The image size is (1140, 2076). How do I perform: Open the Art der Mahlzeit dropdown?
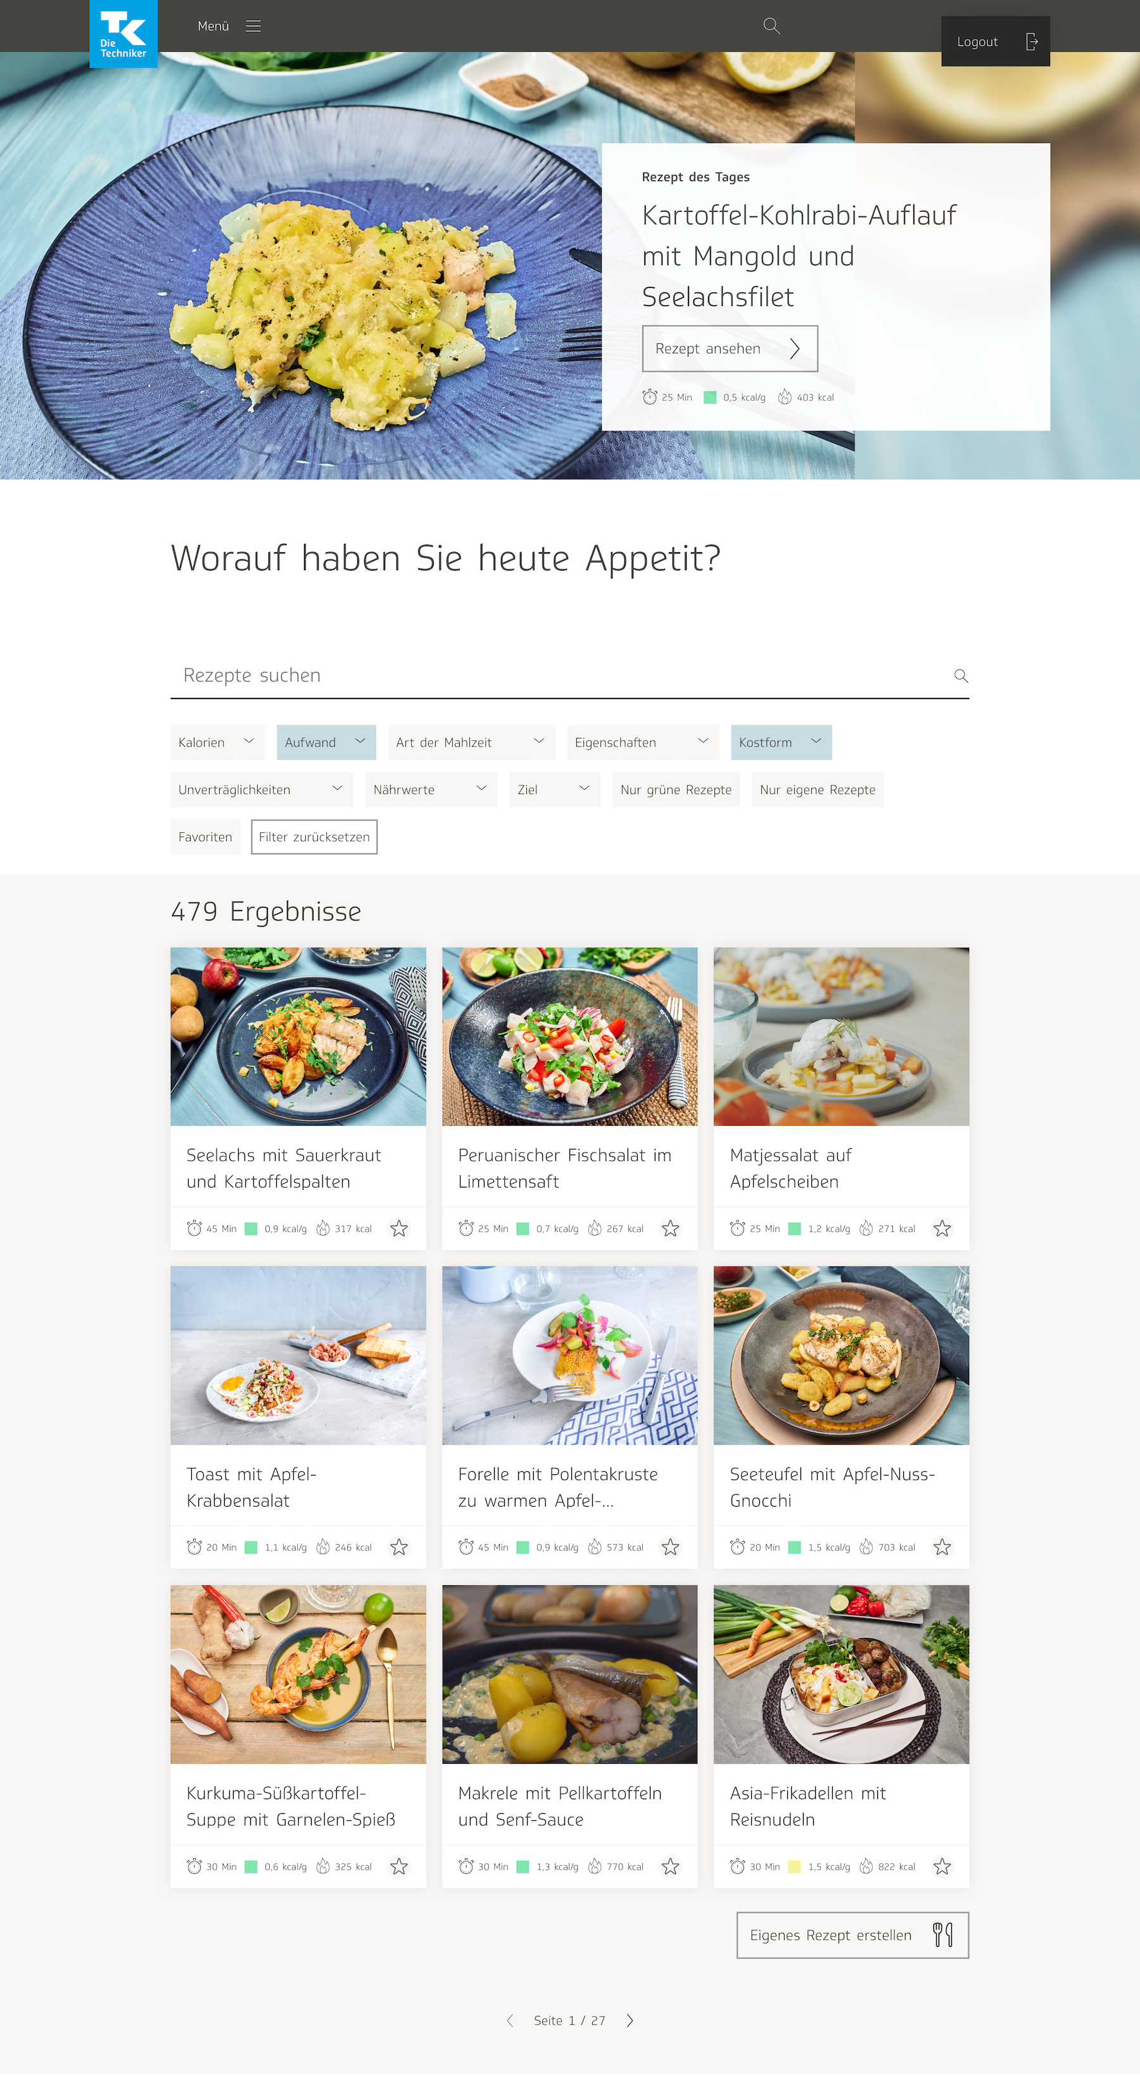[x=471, y=742]
